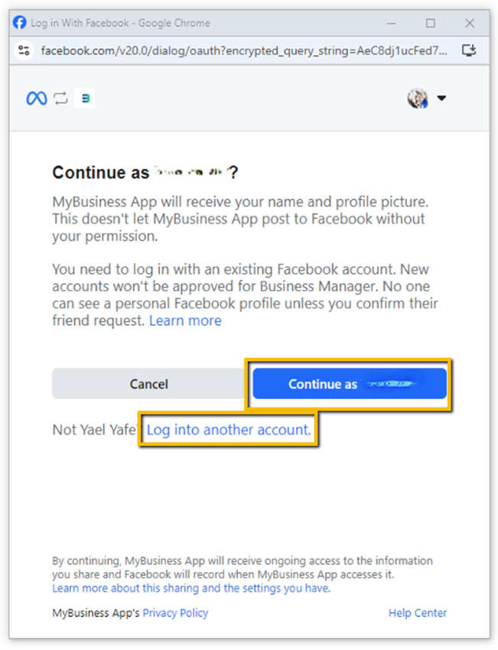Click the Log in With Facebook window title
The image size is (498, 650).
click(120, 23)
